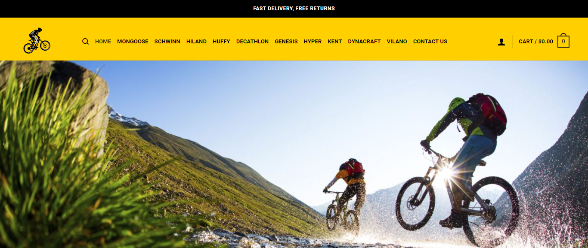Click the front cyclist with red backpack
Viewport: 588px width, 248px height.
(461, 167)
